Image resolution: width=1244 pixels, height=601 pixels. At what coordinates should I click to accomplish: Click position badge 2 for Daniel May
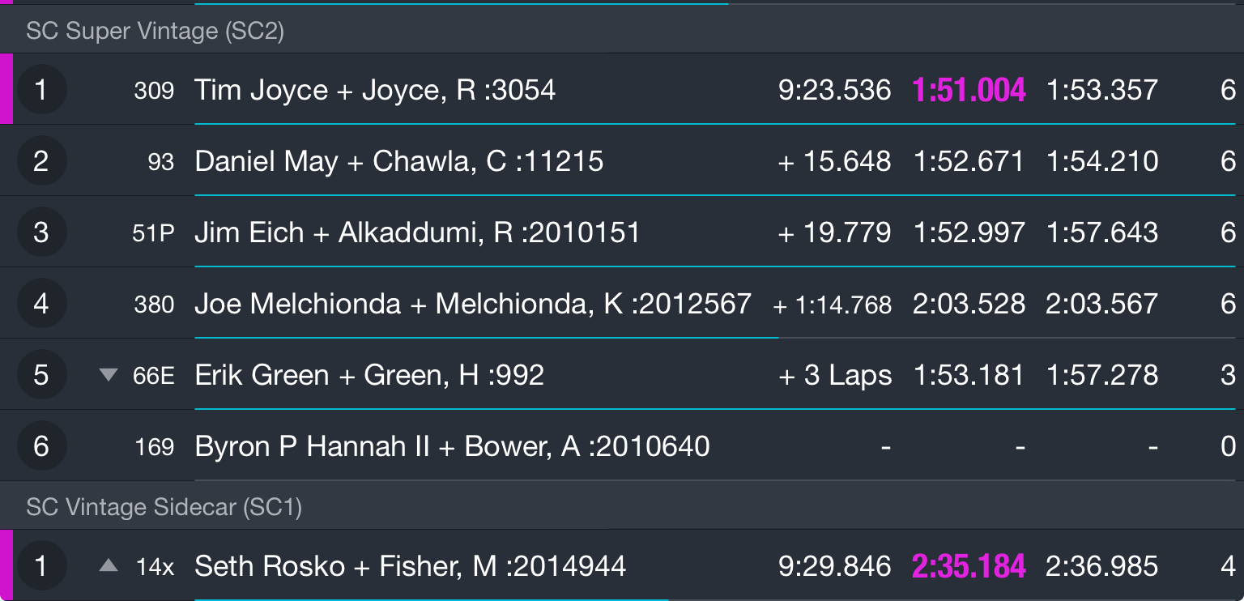click(41, 161)
